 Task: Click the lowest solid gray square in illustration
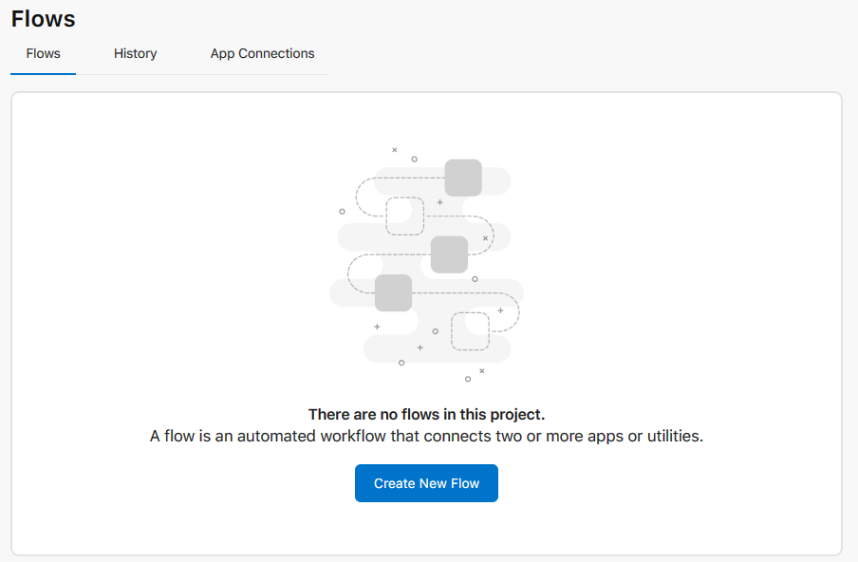click(393, 293)
